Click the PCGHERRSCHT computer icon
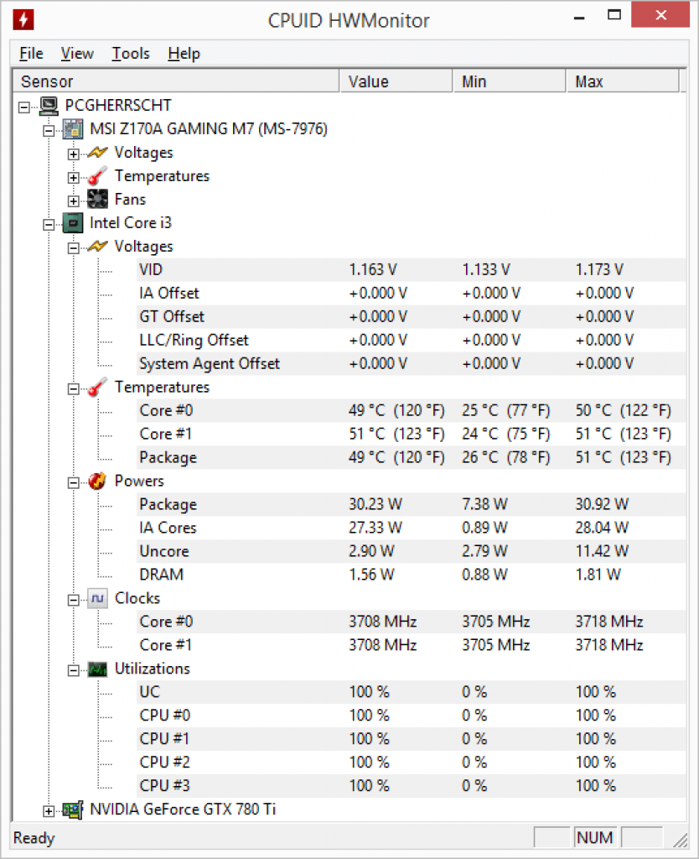The height and width of the screenshot is (859, 699). 49,105
